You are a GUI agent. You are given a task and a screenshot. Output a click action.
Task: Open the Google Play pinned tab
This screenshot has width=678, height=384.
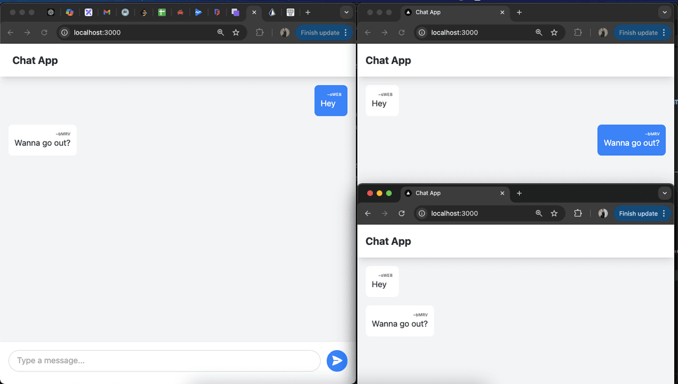pyautogui.click(x=198, y=13)
